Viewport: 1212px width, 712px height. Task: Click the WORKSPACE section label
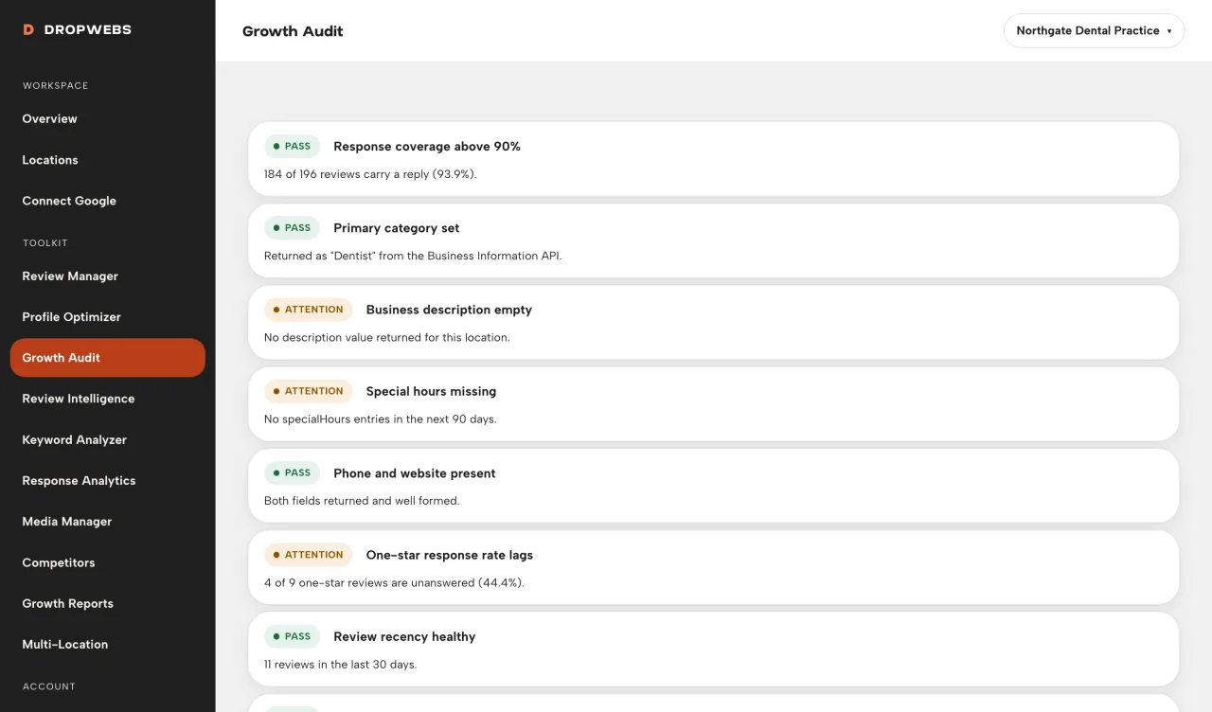pyautogui.click(x=56, y=85)
